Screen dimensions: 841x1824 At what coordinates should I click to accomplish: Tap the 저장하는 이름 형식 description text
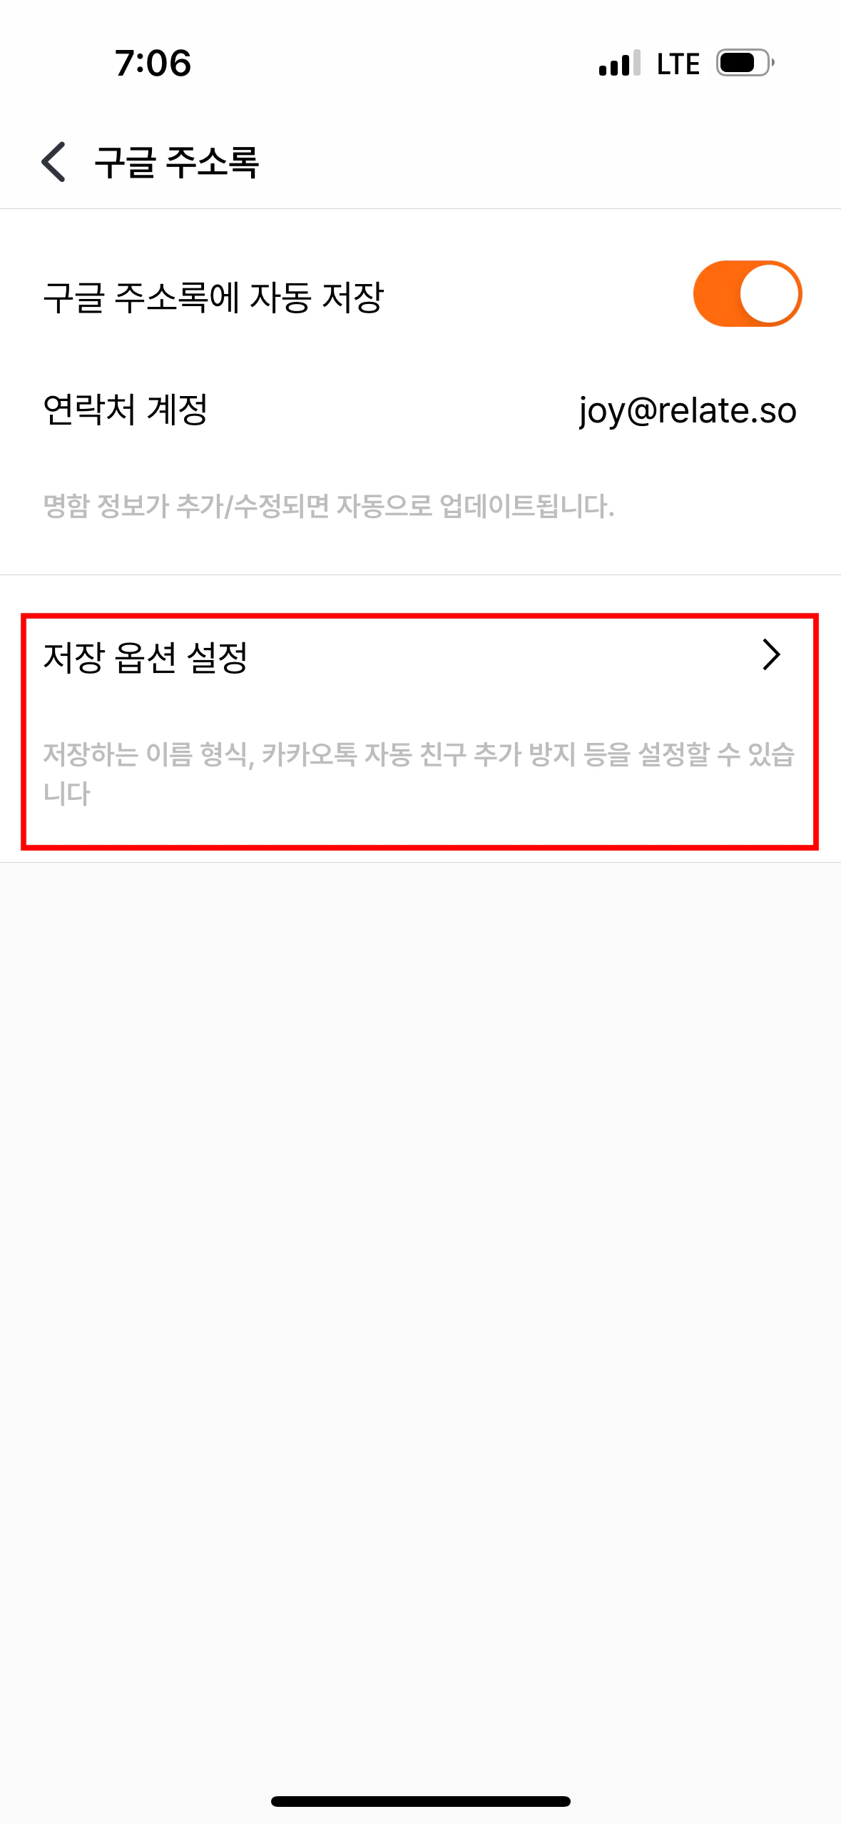(x=419, y=774)
